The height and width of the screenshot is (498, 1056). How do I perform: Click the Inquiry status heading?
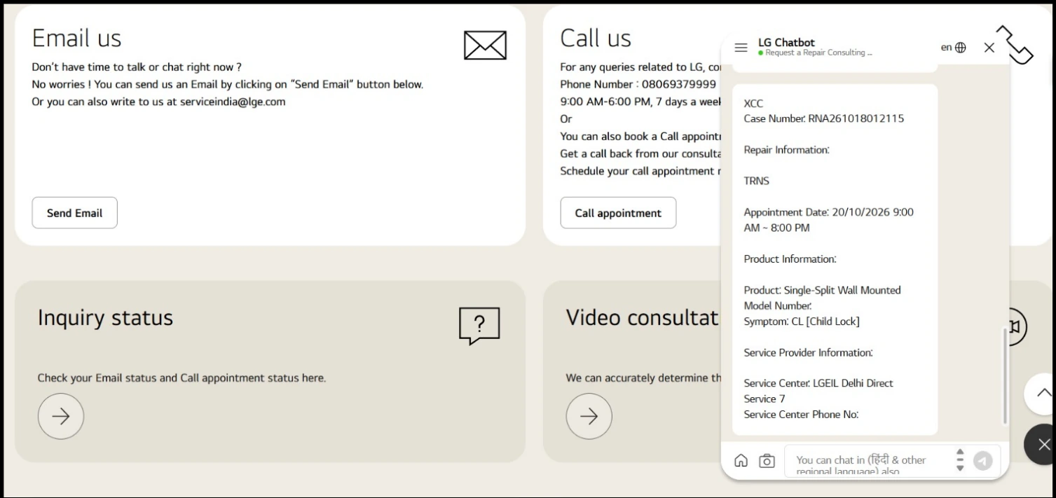pyautogui.click(x=105, y=317)
